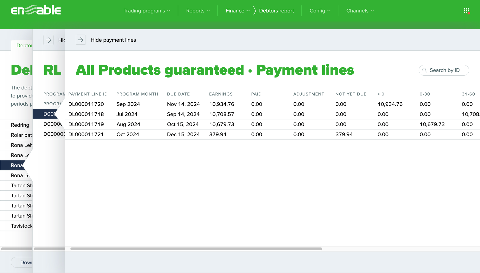Click the search magnifier icon
Image resolution: width=480 pixels, height=273 pixels.
point(424,70)
